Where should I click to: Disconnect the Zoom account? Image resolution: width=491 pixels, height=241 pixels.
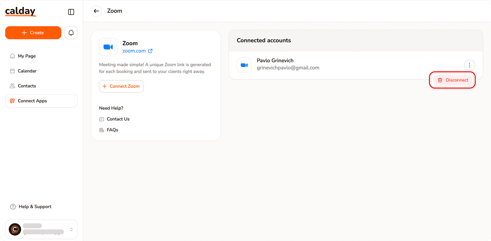(x=453, y=80)
